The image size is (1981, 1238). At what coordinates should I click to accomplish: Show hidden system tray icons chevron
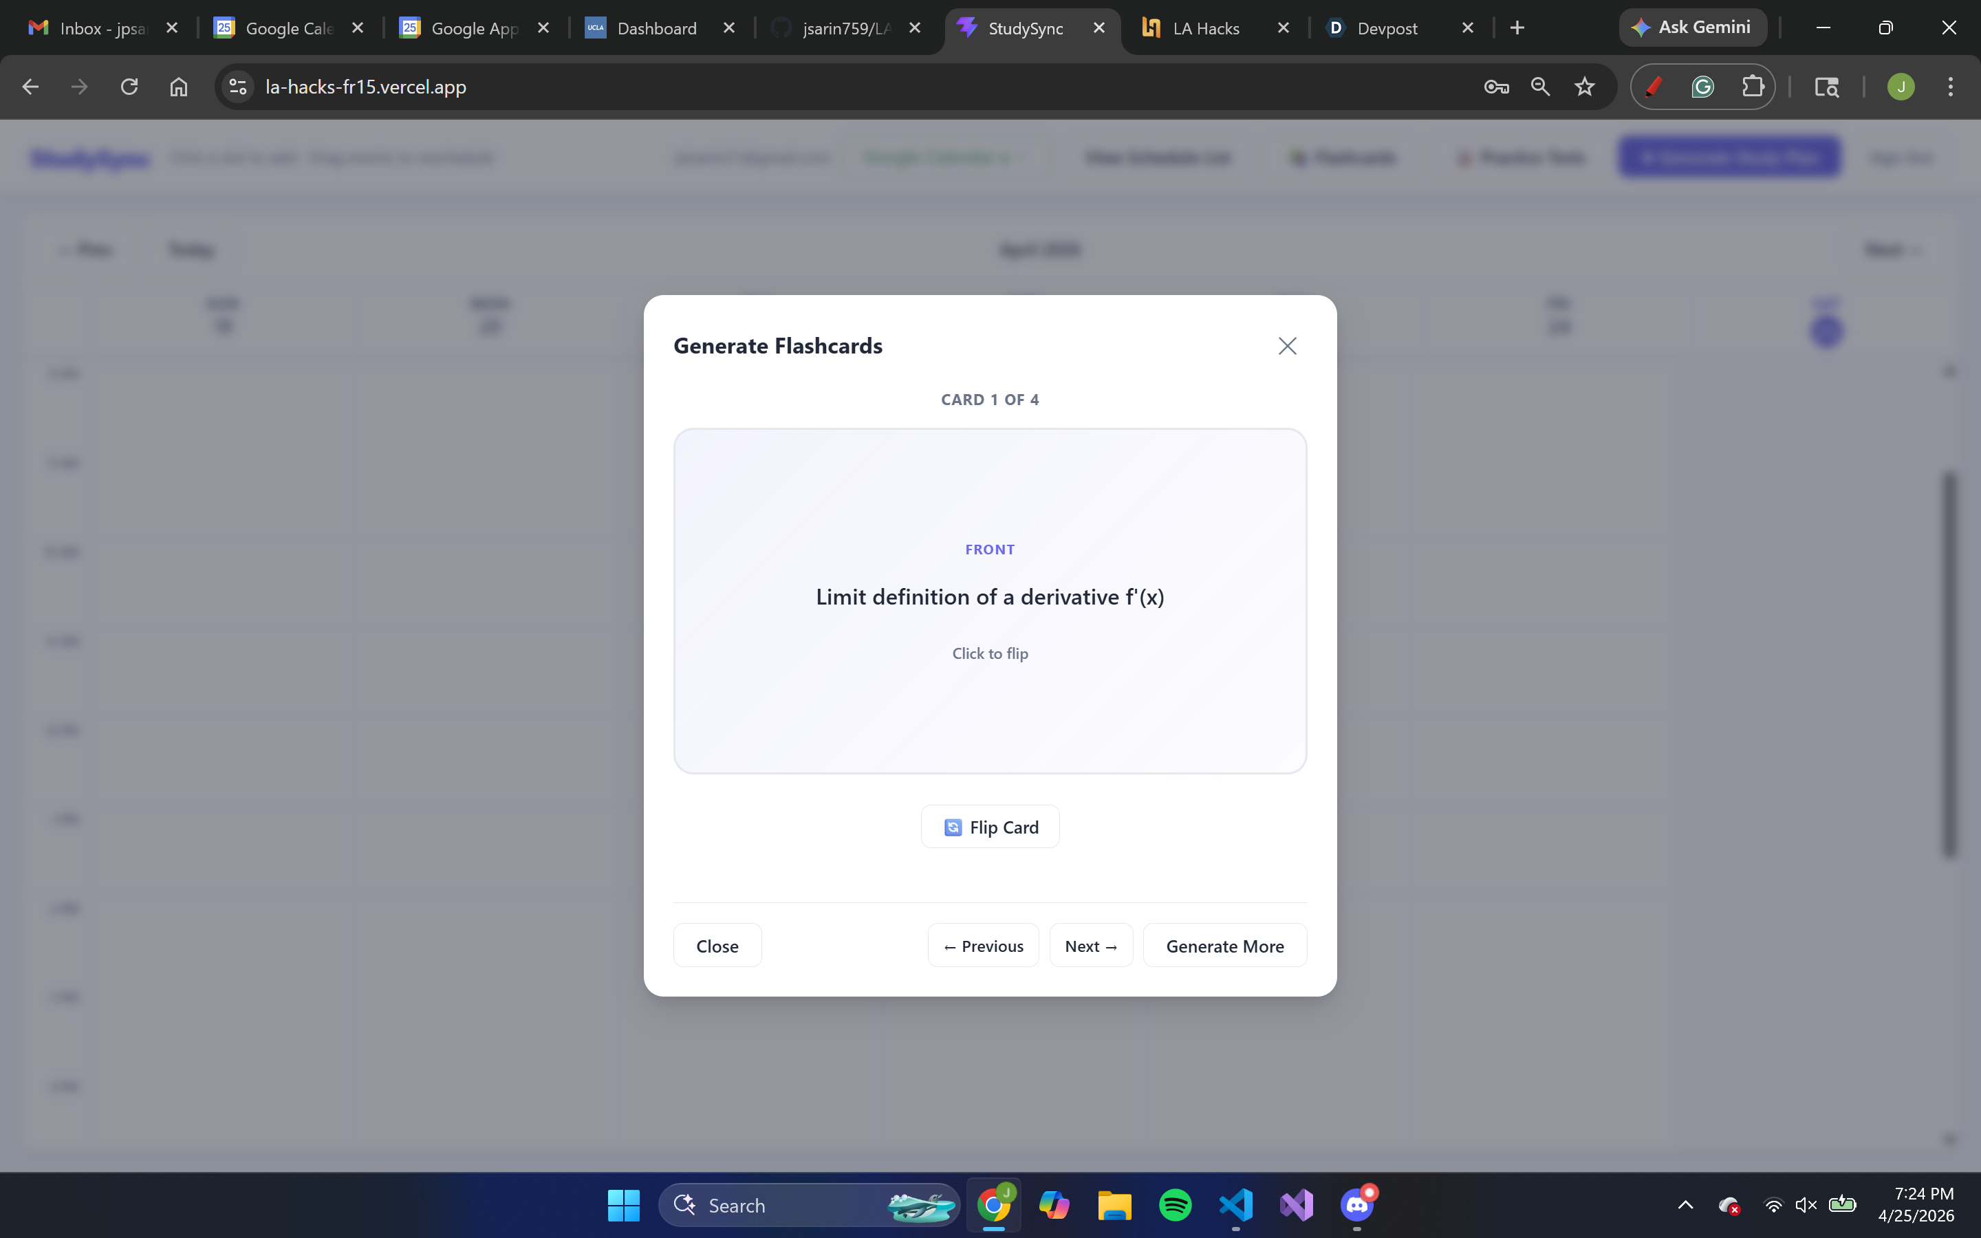pyautogui.click(x=1685, y=1205)
